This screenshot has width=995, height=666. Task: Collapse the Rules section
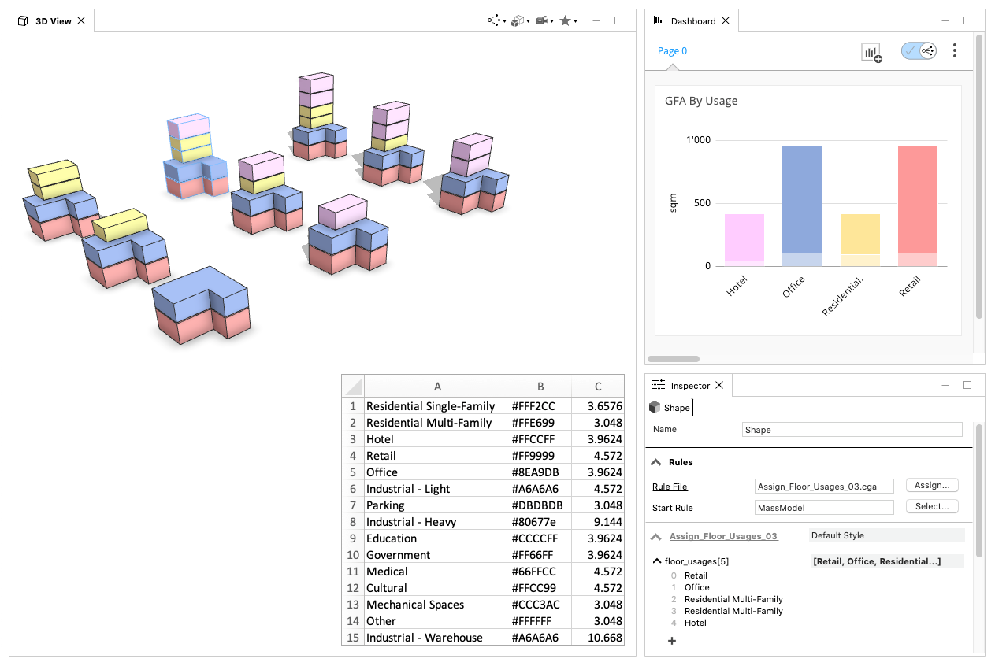pyautogui.click(x=655, y=462)
